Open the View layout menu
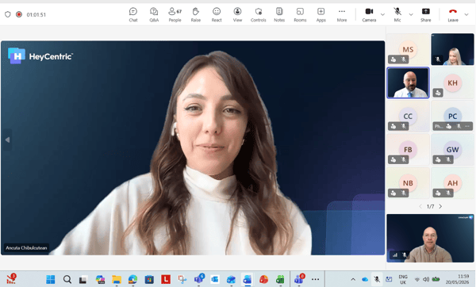 point(237,14)
